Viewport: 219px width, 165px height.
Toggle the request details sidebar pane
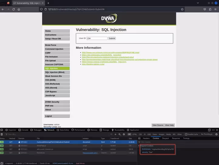[x=139, y=138]
